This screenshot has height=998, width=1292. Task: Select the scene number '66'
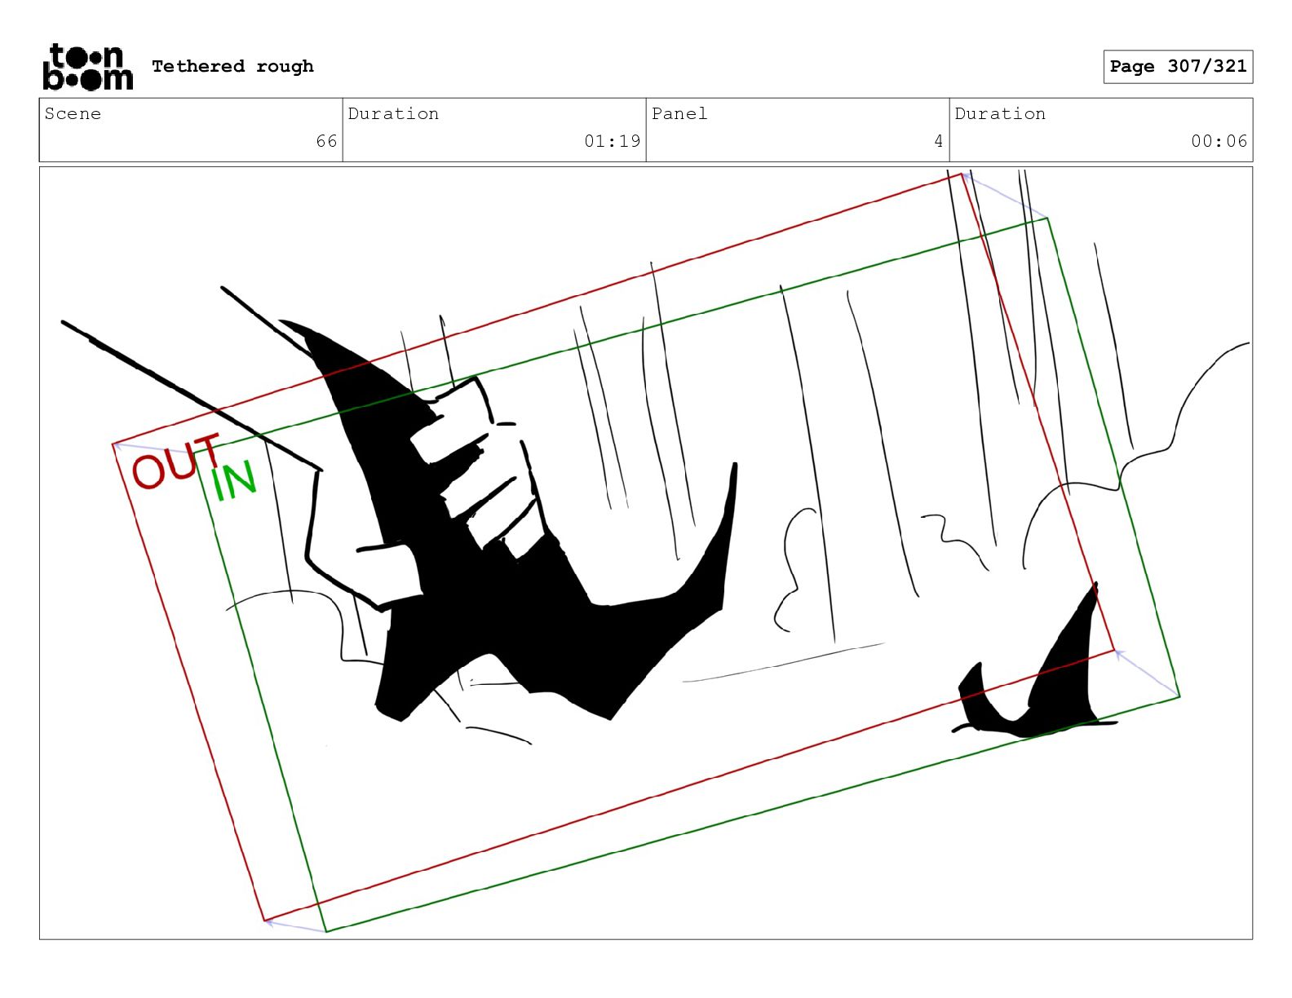(x=326, y=141)
